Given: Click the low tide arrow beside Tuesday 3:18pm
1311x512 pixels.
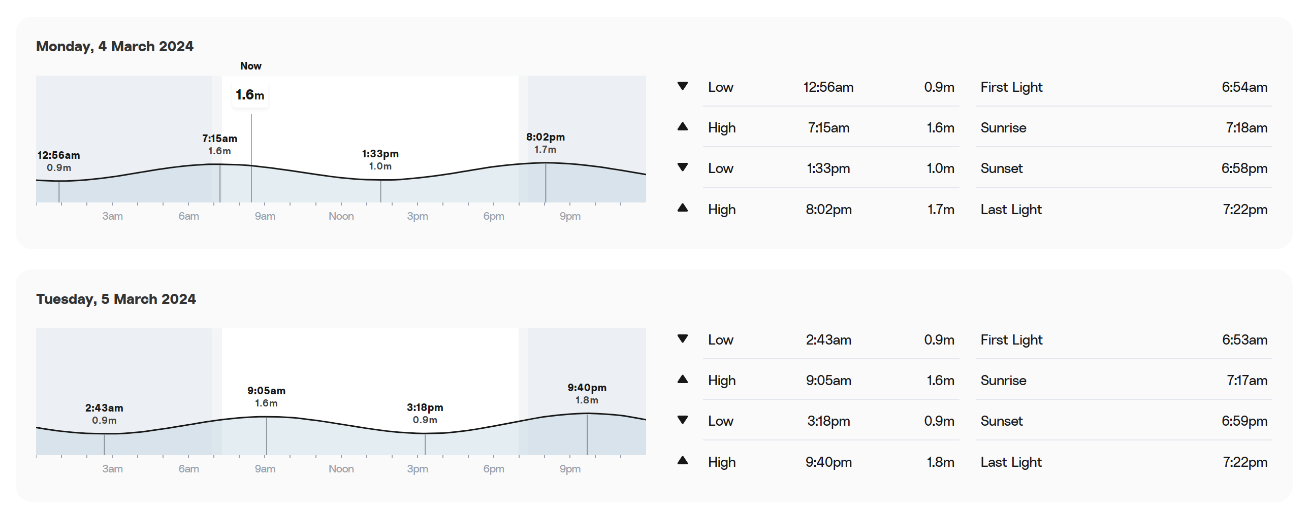Looking at the screenshot, I should point(683,420).
